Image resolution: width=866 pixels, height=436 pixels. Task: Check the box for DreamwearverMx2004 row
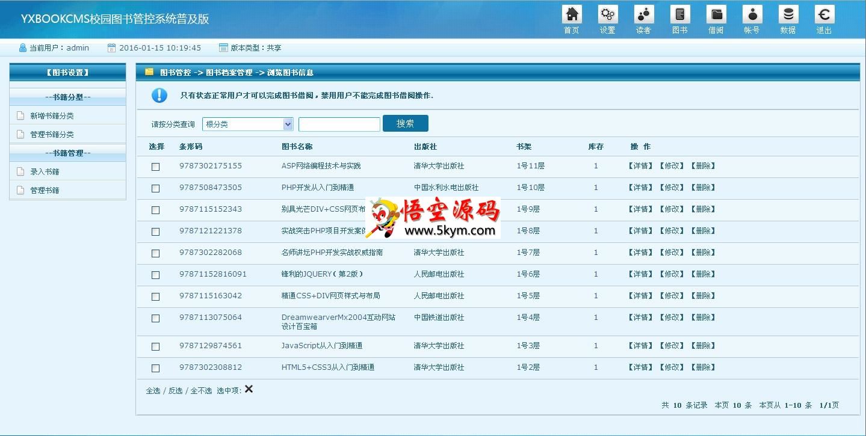[155, 318]
